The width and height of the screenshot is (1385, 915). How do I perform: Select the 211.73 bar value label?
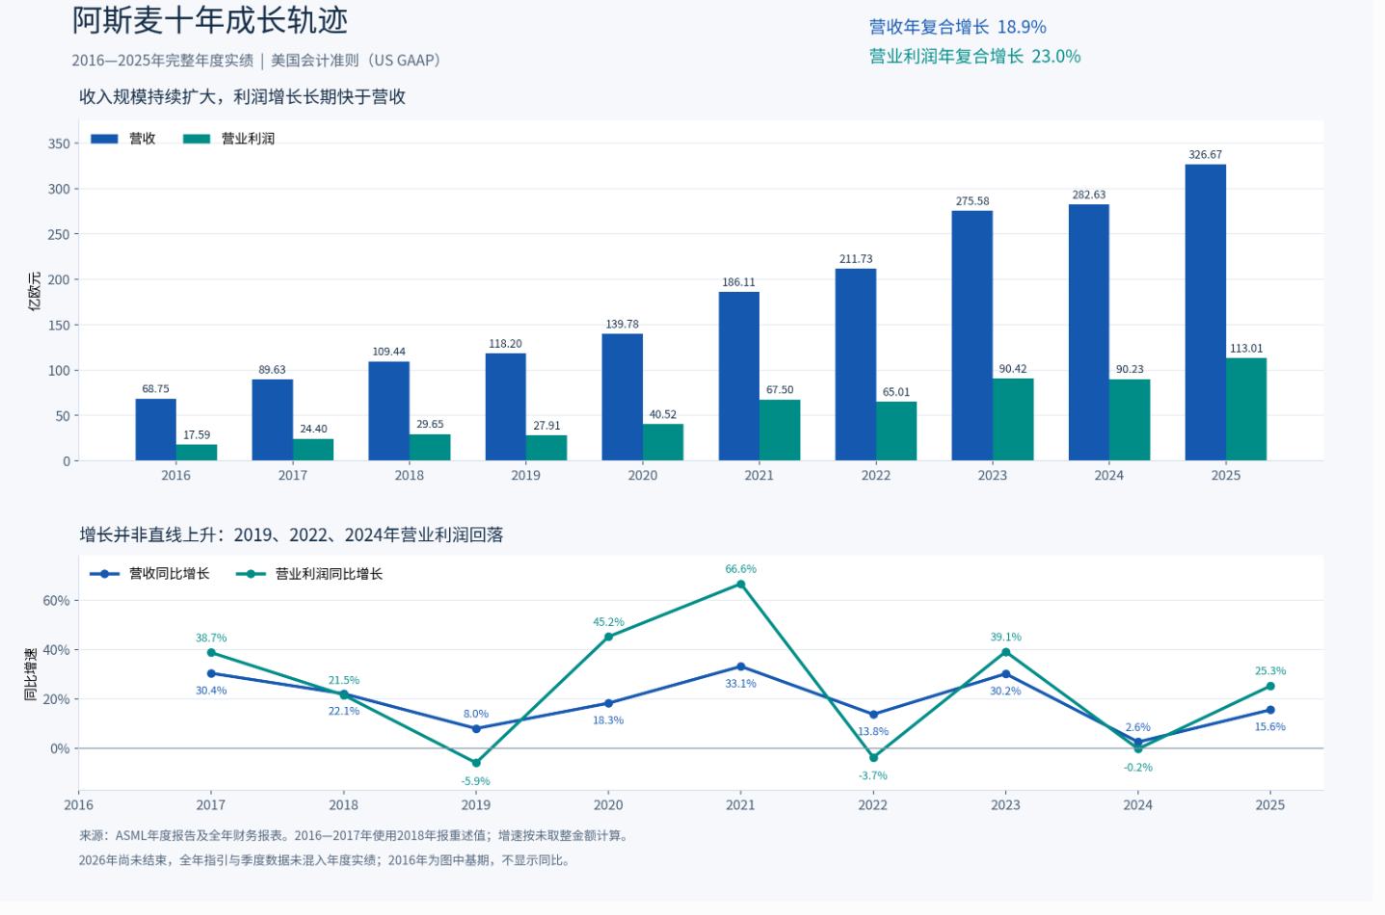(855, 259)
